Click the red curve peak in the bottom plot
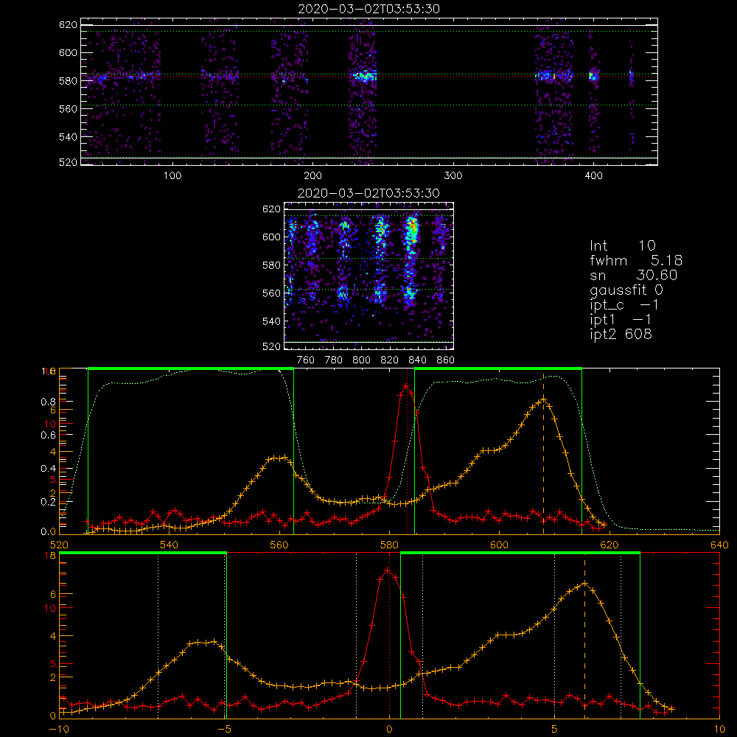 [388, 570]
